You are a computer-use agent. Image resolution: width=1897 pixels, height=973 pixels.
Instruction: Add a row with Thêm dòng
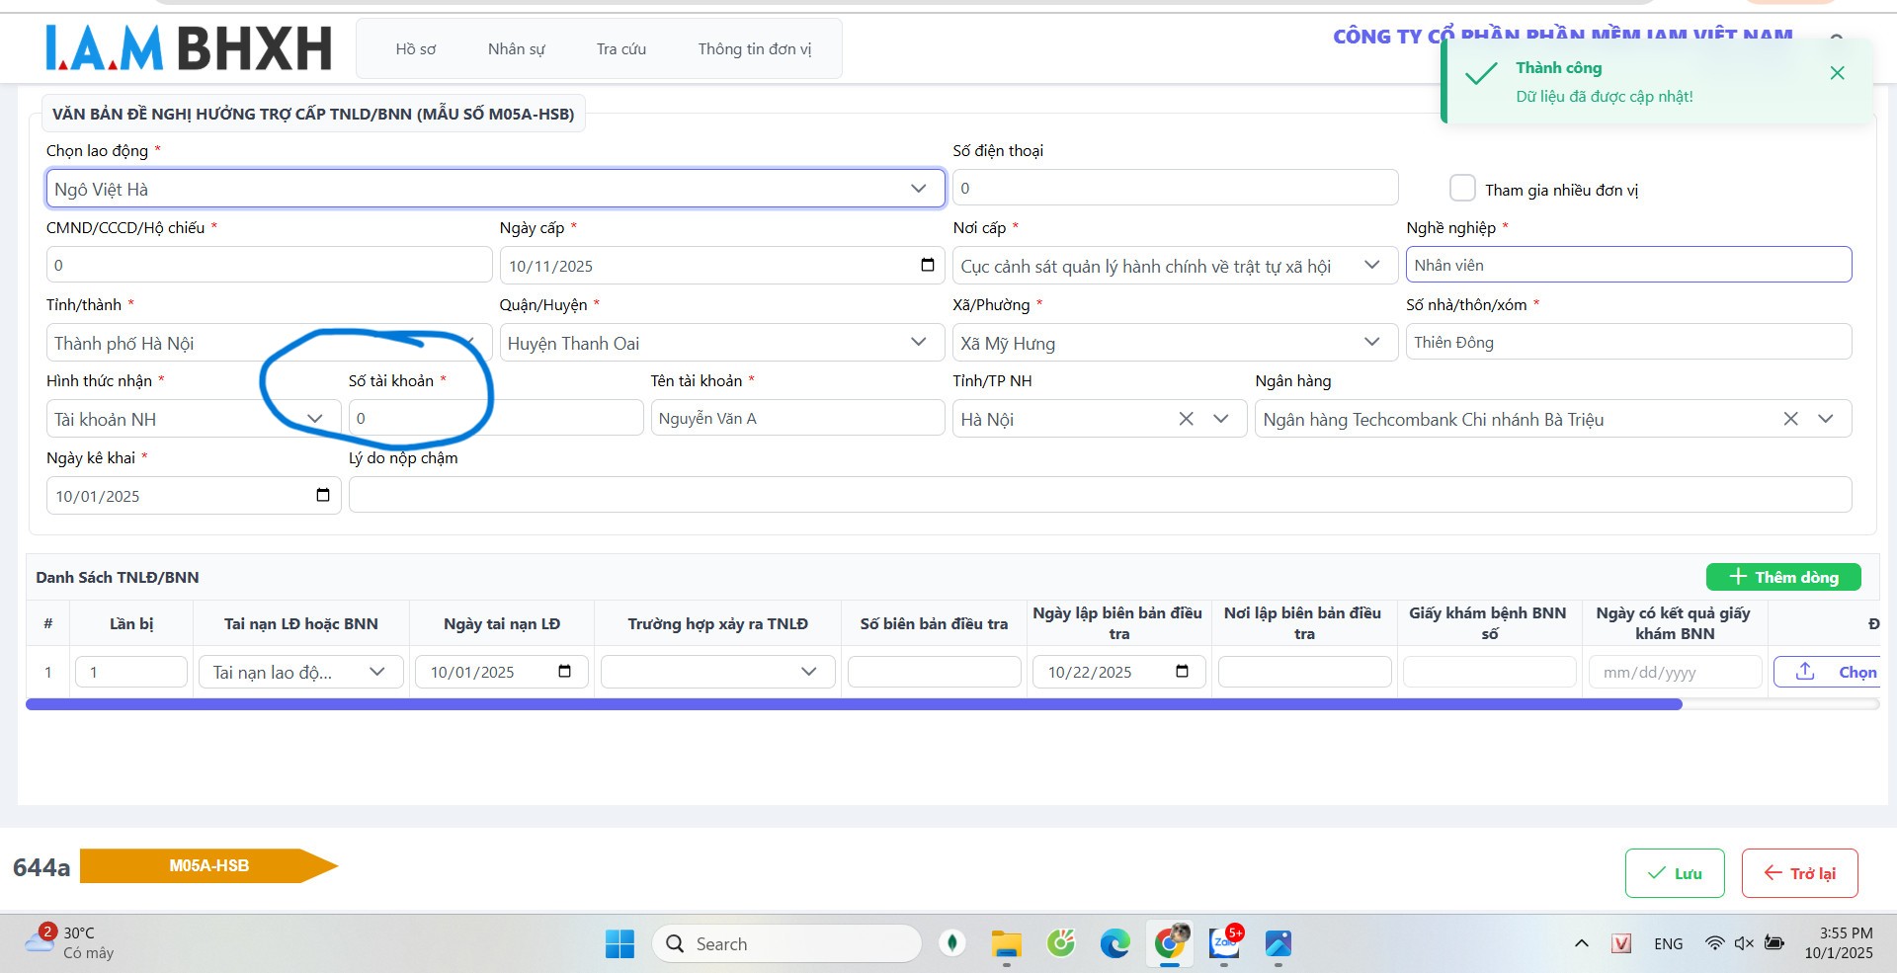(1783, 577)
